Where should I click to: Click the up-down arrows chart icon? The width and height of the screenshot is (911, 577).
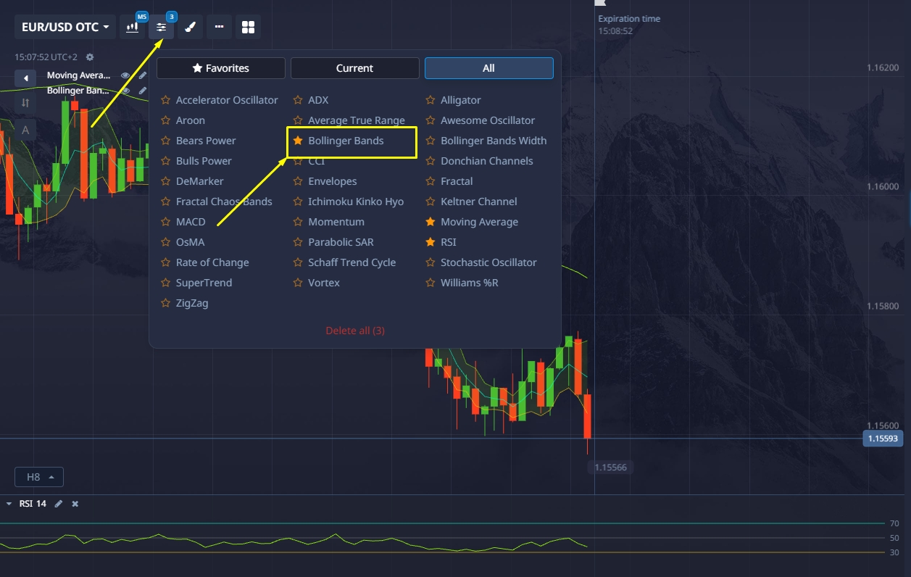pos(25,103)
